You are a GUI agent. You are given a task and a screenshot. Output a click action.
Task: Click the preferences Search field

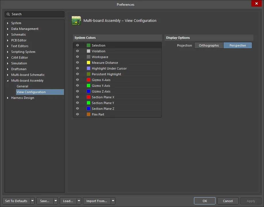(34, 14)
